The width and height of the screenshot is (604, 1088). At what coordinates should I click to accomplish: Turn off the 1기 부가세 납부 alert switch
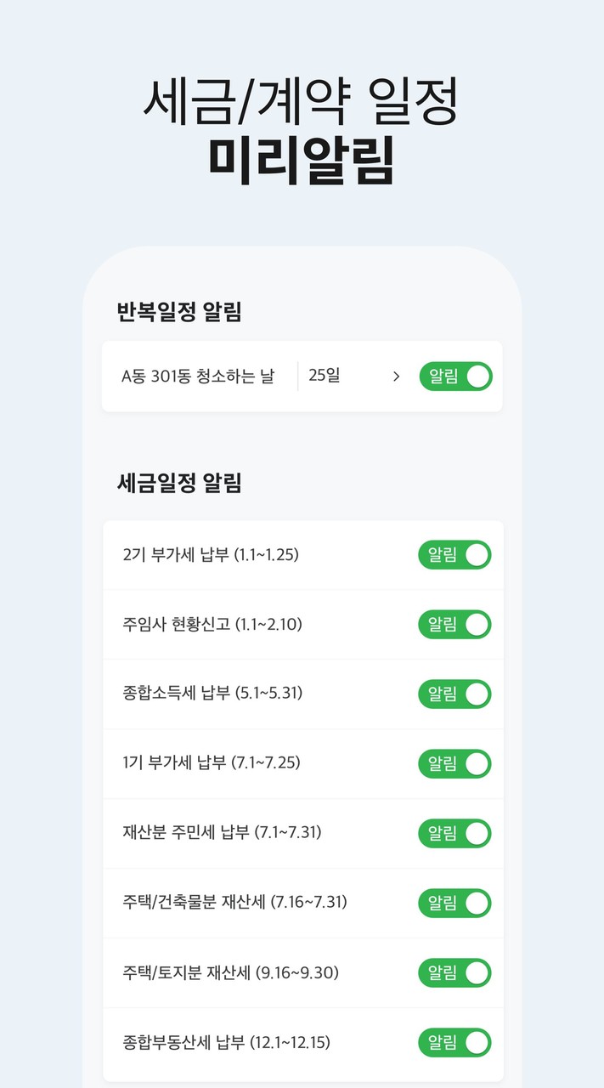(x=454, y=764)
